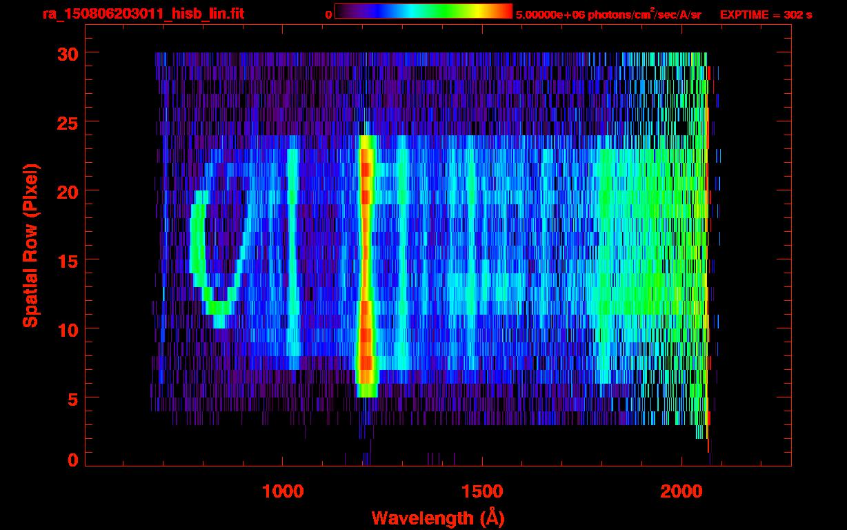This screenshot has height=530, width=847.
Task: Click the Spatial Row (Pixel) axis title
Action: 30,246
